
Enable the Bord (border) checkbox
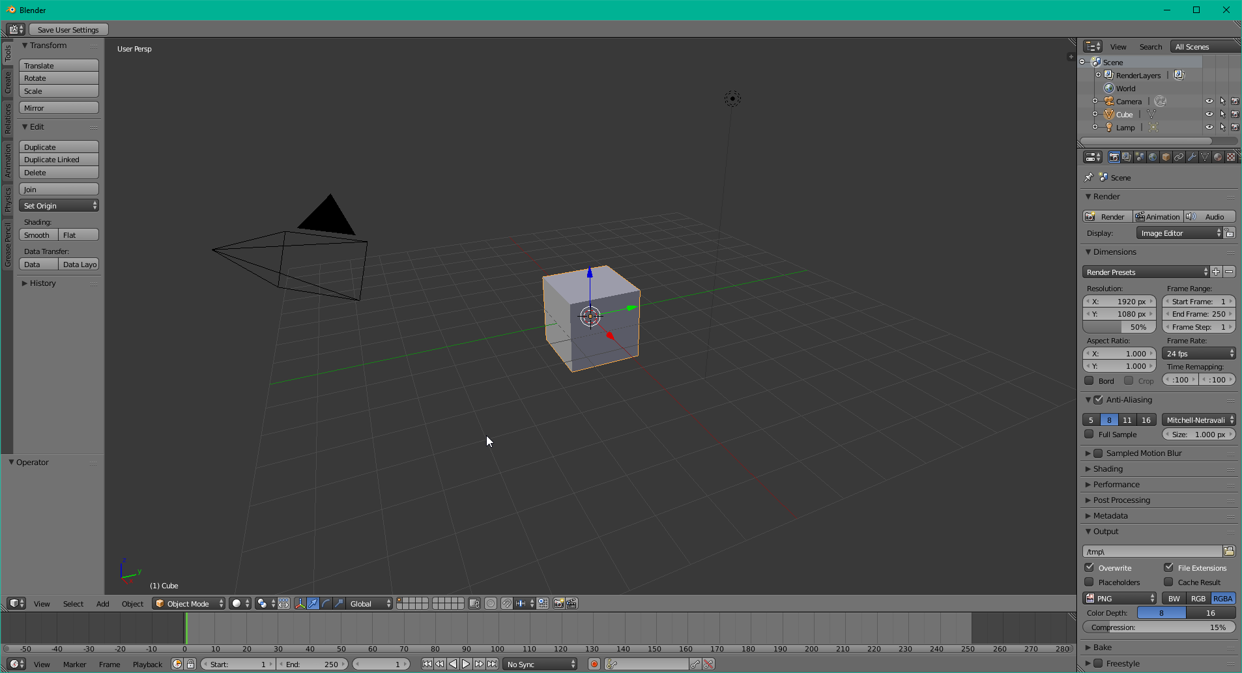click(1089, 380)
